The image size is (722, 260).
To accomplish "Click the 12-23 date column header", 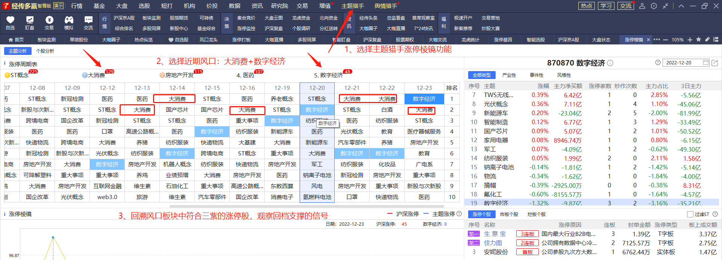I will point(424,88).
